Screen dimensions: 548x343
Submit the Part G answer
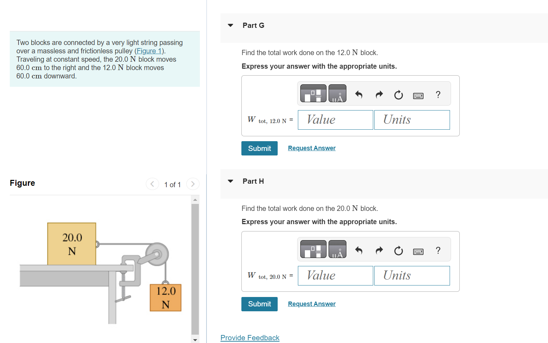pyautogui.click(x=259, y=148)
